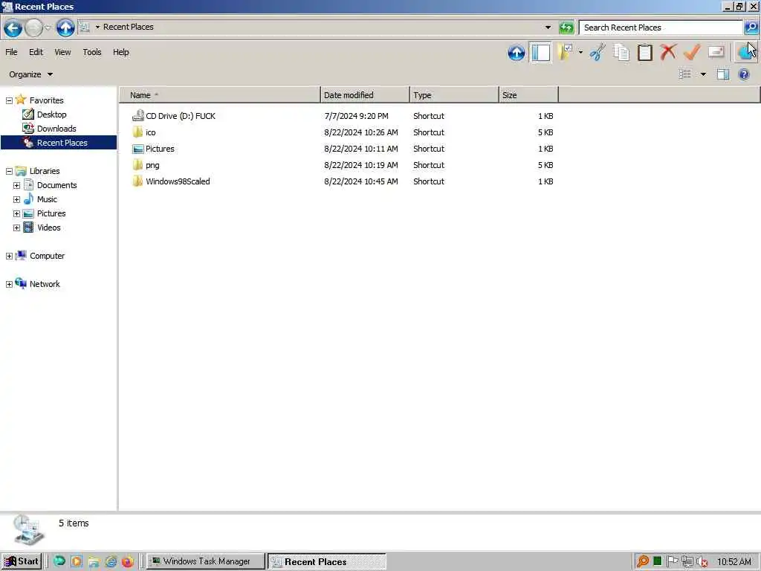
Task: Sort by the Size column header
Action: click(x=528, y=95)
